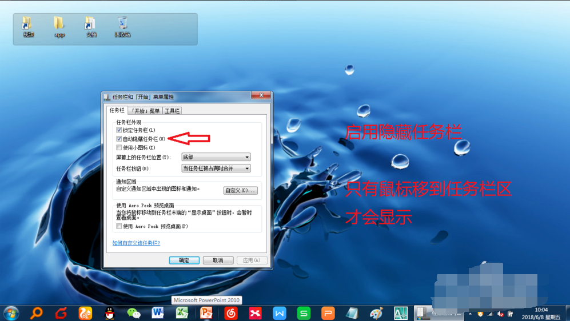The width and height of the screenshot is (570, 321).
Task: Launch QQ penguin from the taskbar
Action: 109,313
